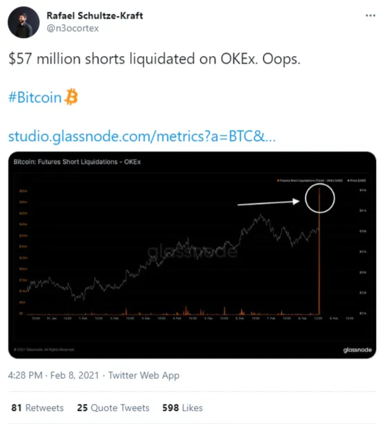Open the studio.glassnode.com metrics link
This screenshot has height=424, width=385.
[142, 136]
